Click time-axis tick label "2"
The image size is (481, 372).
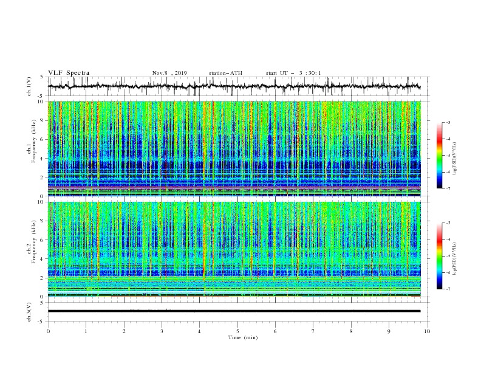click(x=124, y=331)
